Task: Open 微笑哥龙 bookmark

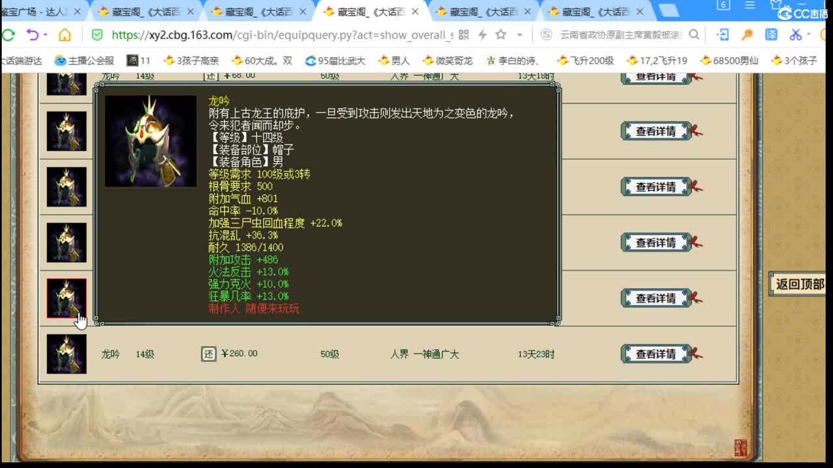Action: [448, 60]
